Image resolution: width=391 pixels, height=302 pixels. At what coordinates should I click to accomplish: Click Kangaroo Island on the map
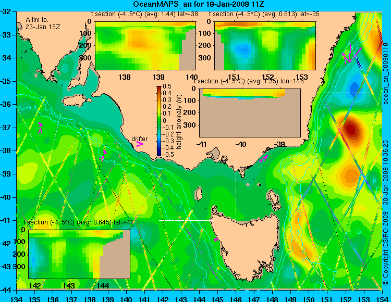[x=77, y=102]
